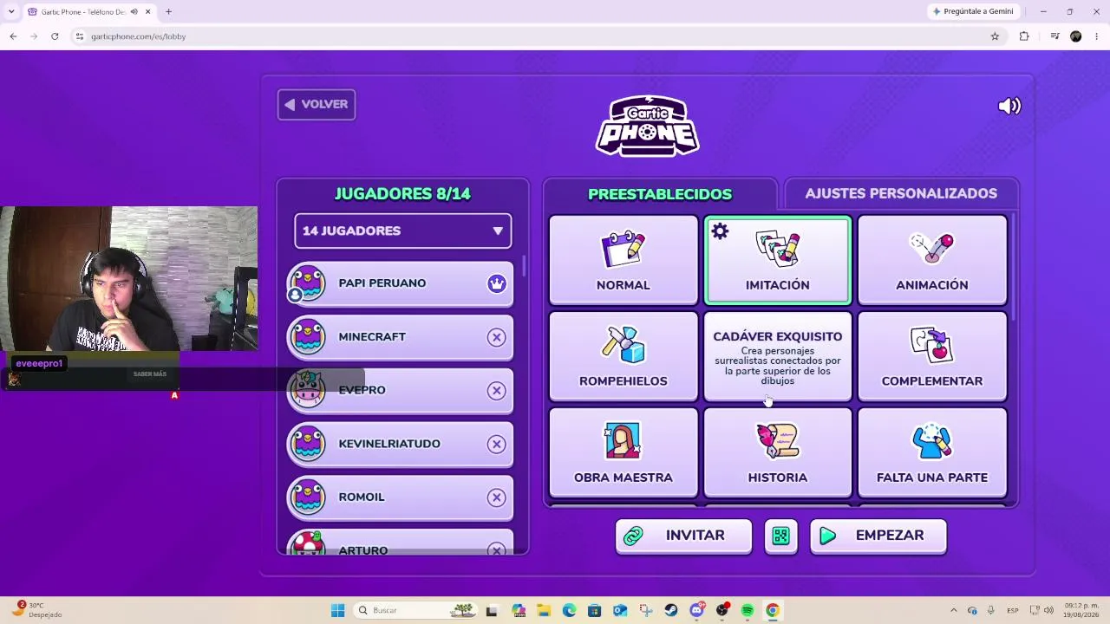Click the JUGADORES 8/14 heading

click(403, 194)
